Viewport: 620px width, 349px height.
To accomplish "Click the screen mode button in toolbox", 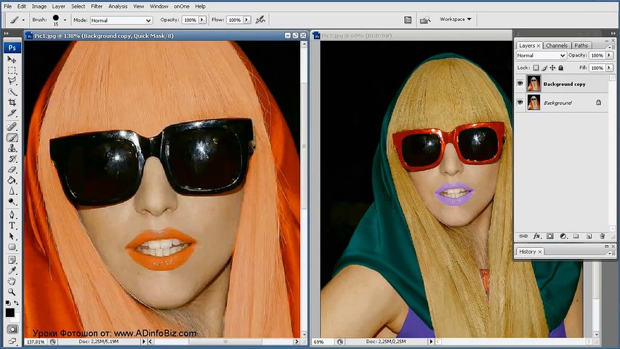I will point(12,340).
